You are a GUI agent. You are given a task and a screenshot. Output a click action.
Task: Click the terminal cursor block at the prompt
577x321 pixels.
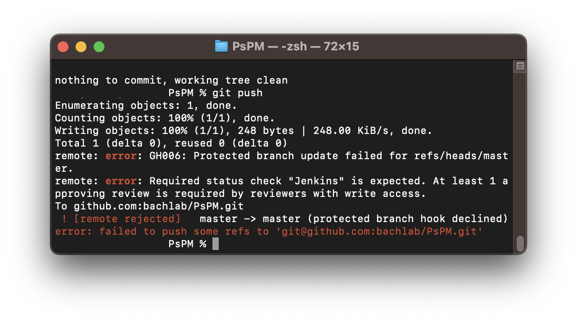coord(215,244)
